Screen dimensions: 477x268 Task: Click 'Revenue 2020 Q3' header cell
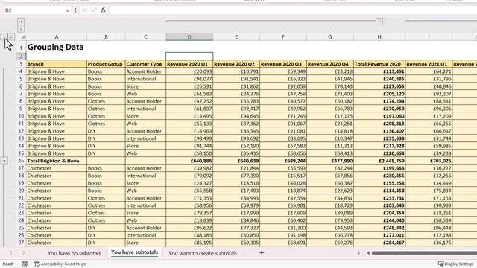(283, 64)
